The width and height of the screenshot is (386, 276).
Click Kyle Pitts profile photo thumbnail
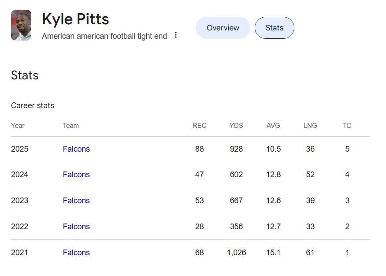tap(21, 26)
